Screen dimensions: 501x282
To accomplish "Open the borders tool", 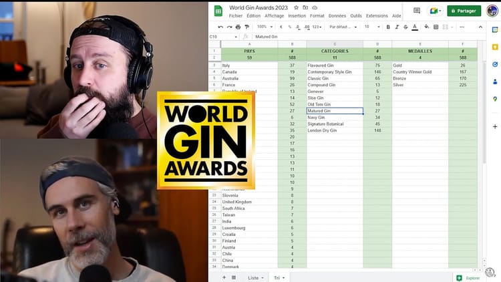I will 436,27.
